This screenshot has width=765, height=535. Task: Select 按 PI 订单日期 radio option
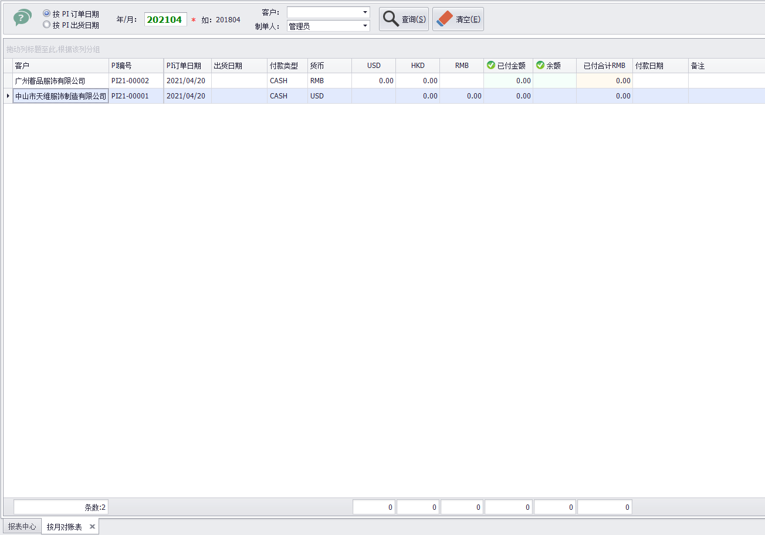point(47,13)
